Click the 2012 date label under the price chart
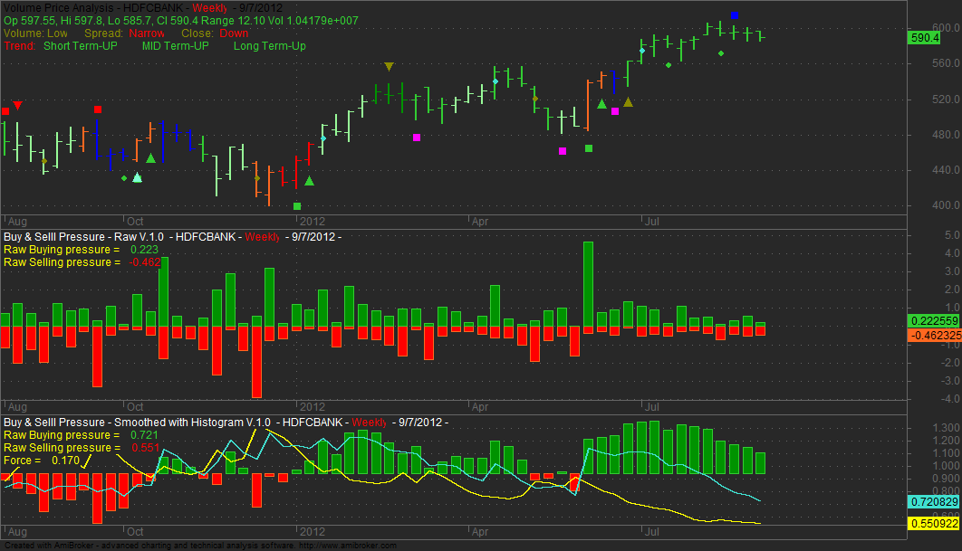962x551 pixels. (313, 222)
